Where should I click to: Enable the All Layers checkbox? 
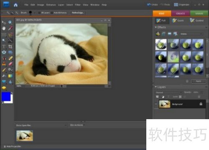pos(39,13)
